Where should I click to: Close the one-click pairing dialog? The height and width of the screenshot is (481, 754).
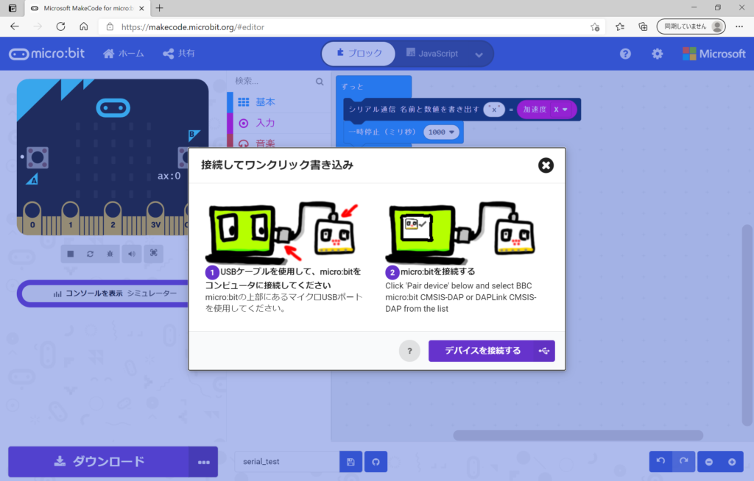[x=546, y=165]
